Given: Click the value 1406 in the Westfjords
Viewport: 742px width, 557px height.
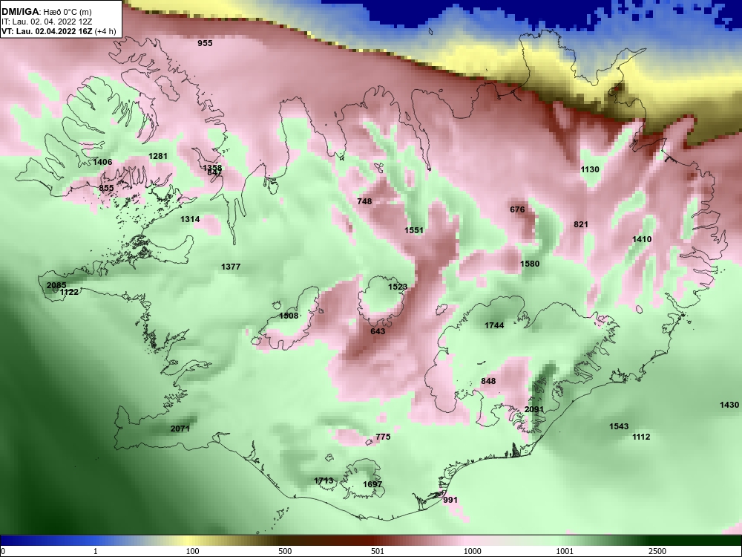Looking at the screenshot, I should pos(102,162).
